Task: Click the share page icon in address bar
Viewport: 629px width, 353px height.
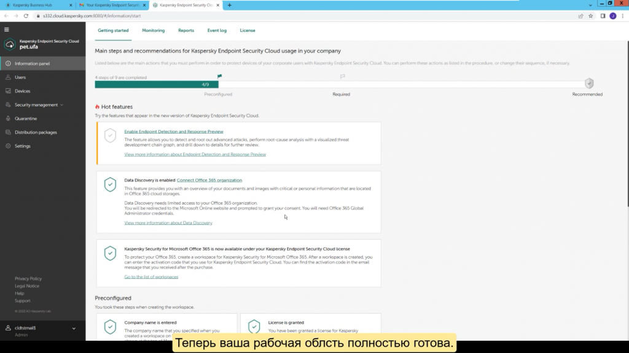Action: coord(580,16)
